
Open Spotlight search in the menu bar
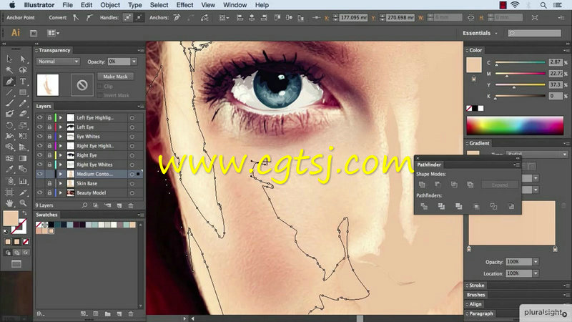click(x=543, y=5)
